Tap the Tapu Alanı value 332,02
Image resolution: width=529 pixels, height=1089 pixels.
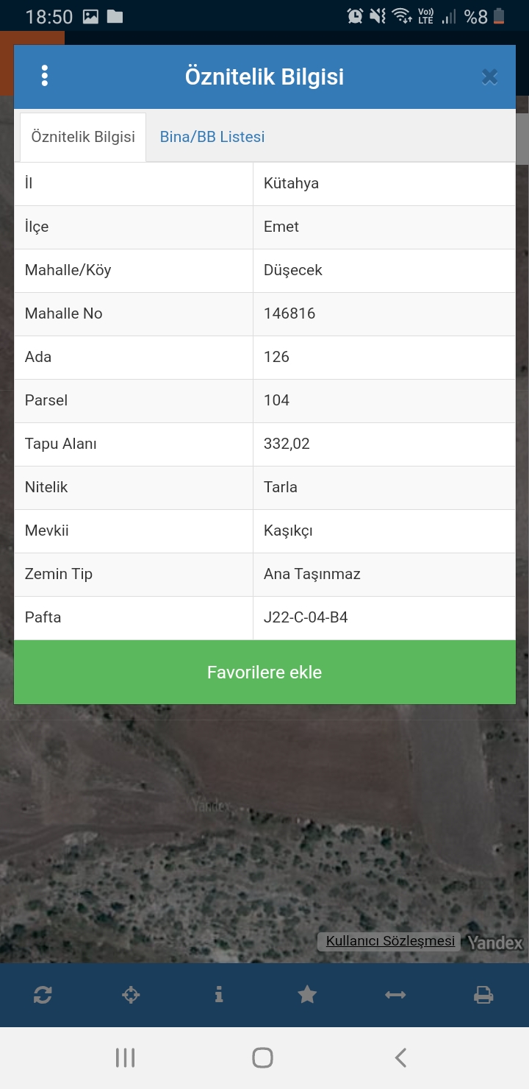[287, 444]
